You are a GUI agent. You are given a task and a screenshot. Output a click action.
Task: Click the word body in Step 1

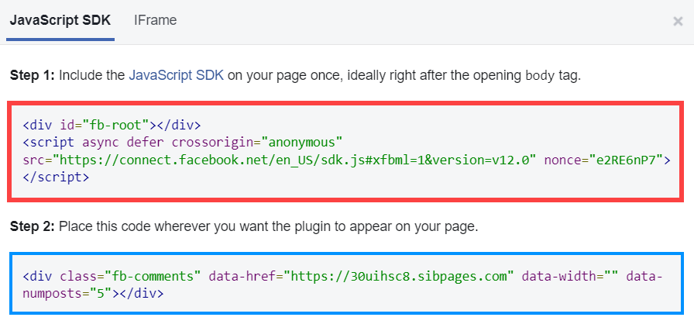click(539, 76)
